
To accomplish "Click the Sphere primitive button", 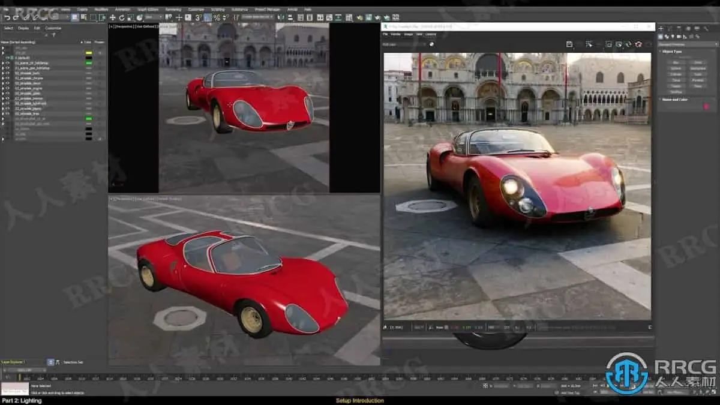I will coord(677,68).
